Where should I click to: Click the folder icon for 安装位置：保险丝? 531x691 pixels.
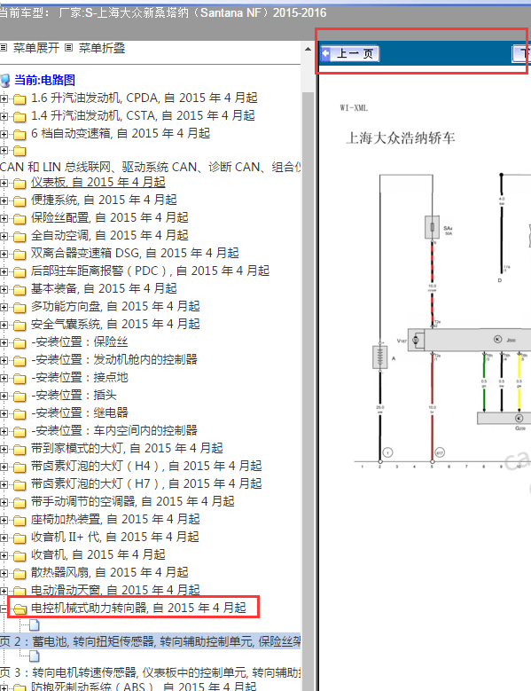20,342
